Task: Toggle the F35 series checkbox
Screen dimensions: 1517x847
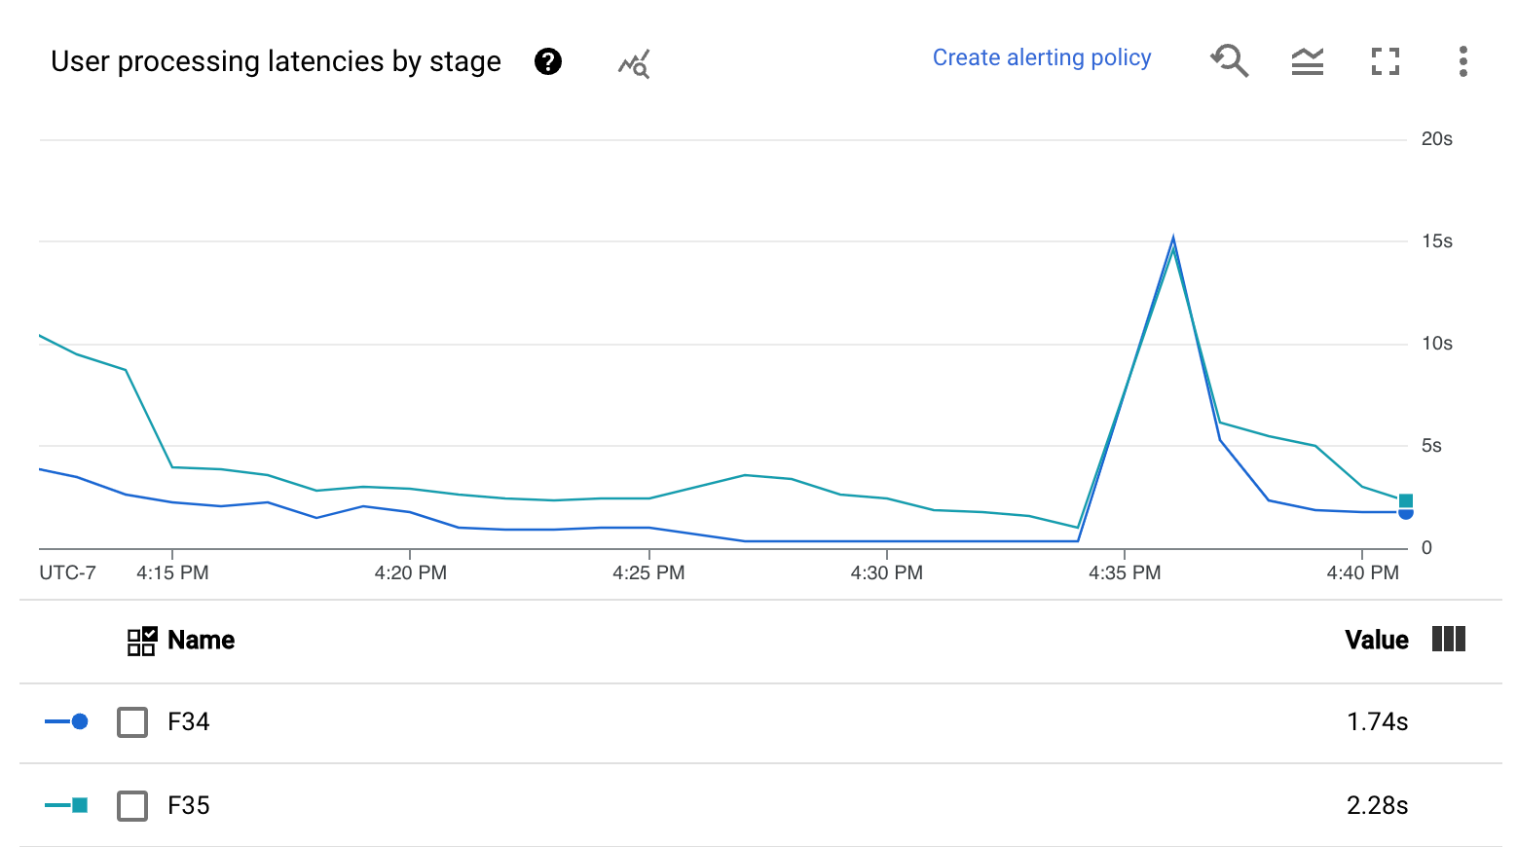Action: [x=132, y=805]
